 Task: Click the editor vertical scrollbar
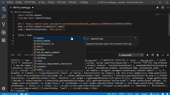coord(169,25)
